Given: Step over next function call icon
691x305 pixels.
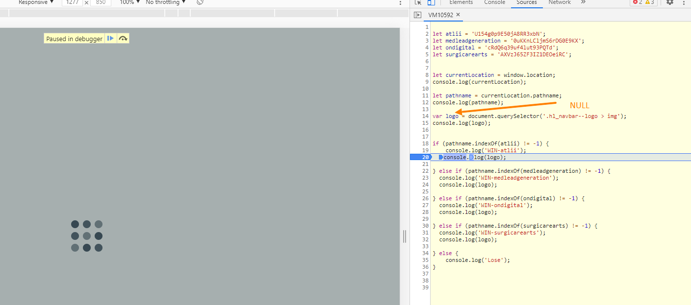Looking at the screenshot, I should pyautogui.click(x=123, y=38).
